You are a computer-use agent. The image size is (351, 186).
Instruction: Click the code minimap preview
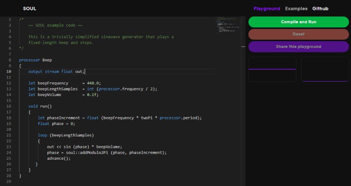(228, 25)
